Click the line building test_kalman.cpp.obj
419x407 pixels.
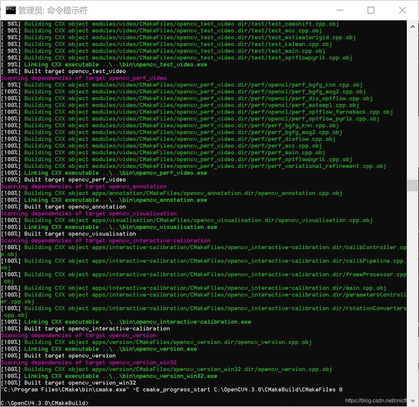tap(167, 44)
